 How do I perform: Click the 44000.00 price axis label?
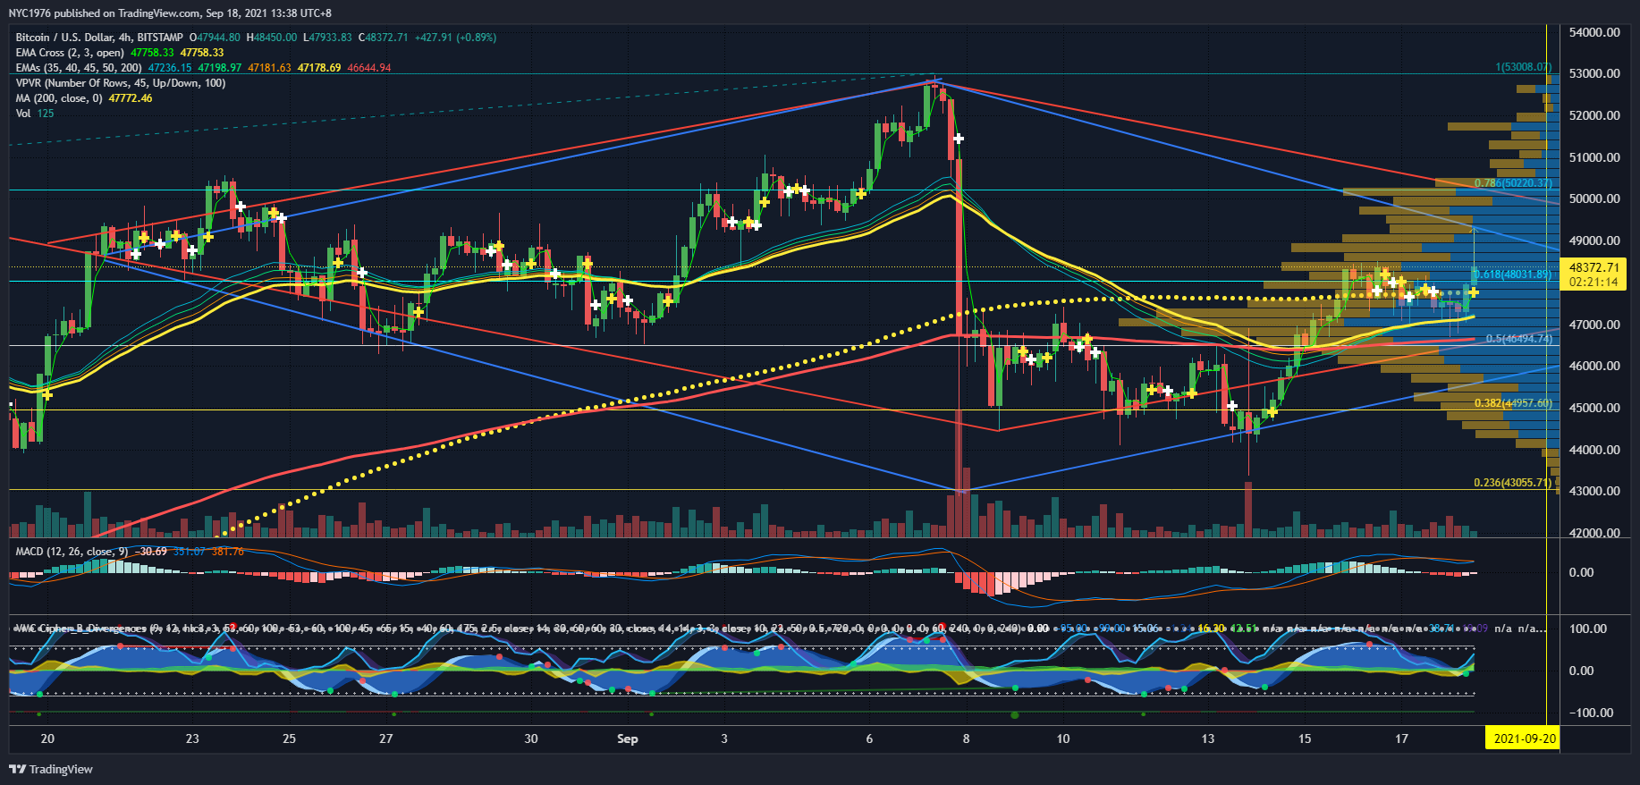[x=1594, y=450]
